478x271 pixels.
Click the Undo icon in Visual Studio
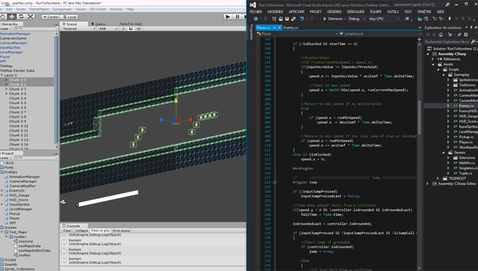click(302, 19)
